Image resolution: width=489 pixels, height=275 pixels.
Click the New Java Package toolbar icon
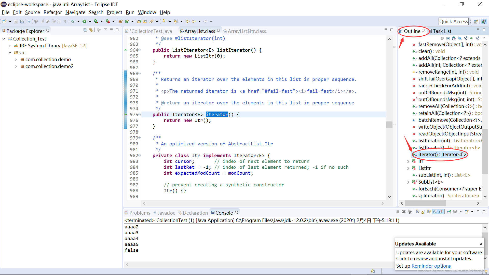pyautogui.click(x=120, y=21)
